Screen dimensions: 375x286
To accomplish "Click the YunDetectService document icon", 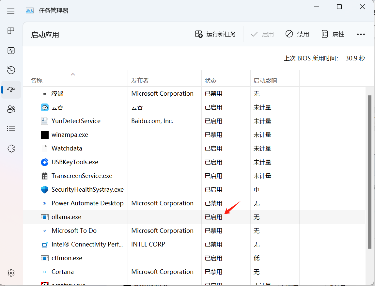I will [x=45, y=121].
